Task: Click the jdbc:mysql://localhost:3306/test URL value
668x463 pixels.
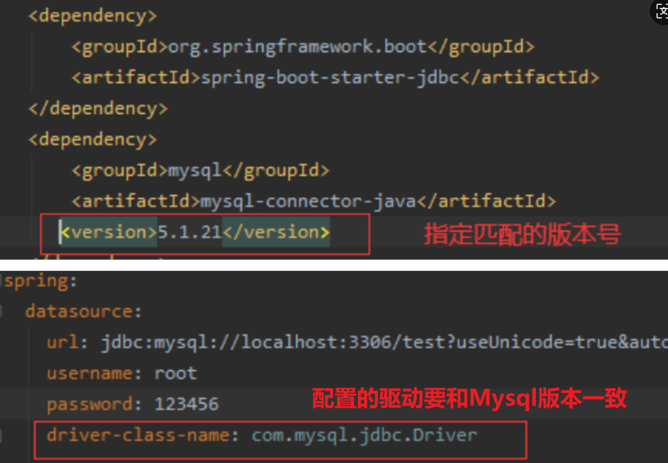Action: click(384, 342)
